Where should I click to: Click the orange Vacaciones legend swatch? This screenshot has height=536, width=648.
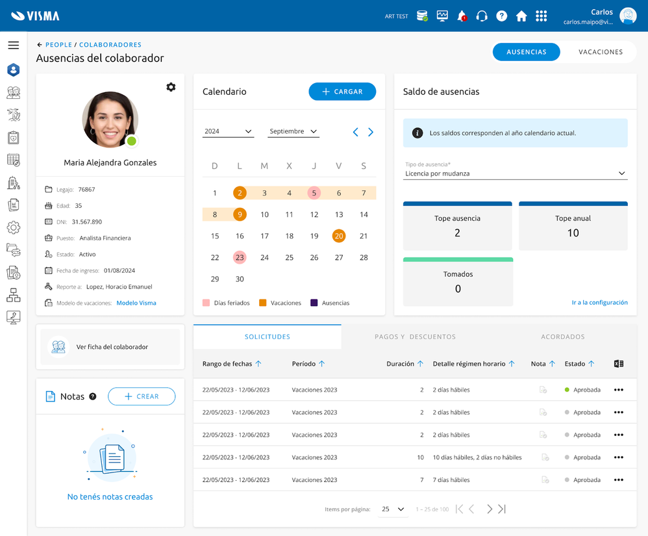263,303
